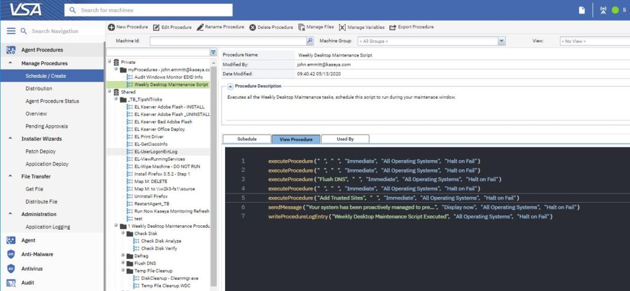The image size is (630, 291).
Task: Select EL-UserLogonEvtLog procedure
Action: click(156, 152)
